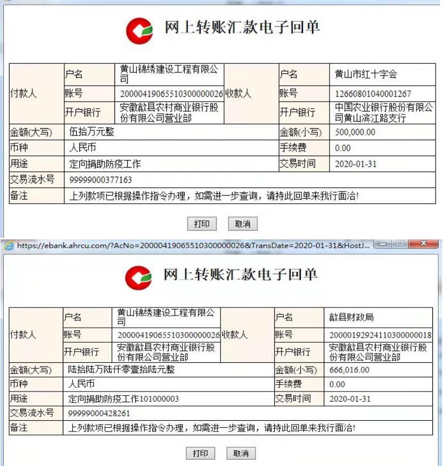The height and width of the screenshot is (466, 443).
Task: Click the bank logo in the lower receipt
Action: coord(138,278)
